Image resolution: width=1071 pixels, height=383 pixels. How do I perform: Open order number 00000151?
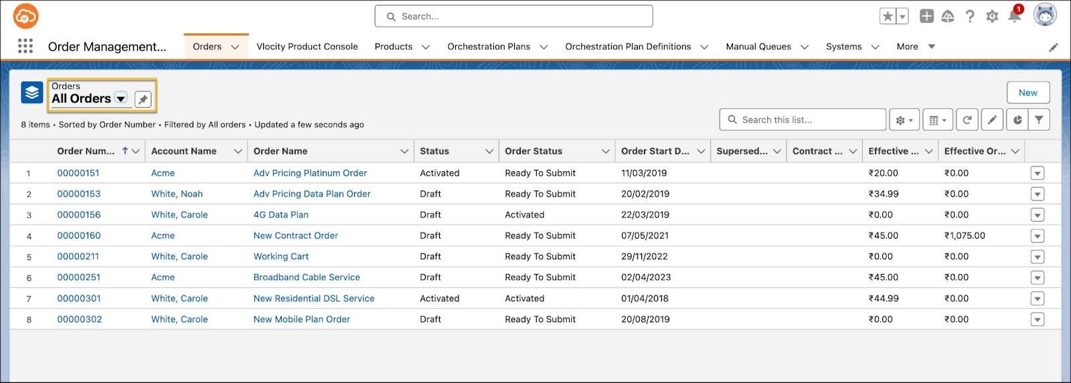(78, 172)
